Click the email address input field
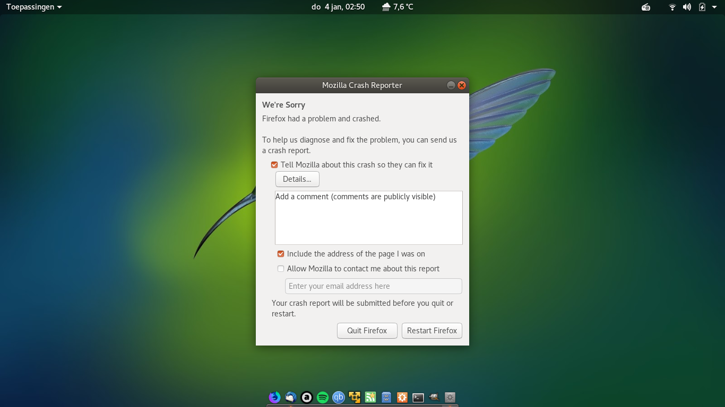Screen dimensions: 725x407 [374, 286]
